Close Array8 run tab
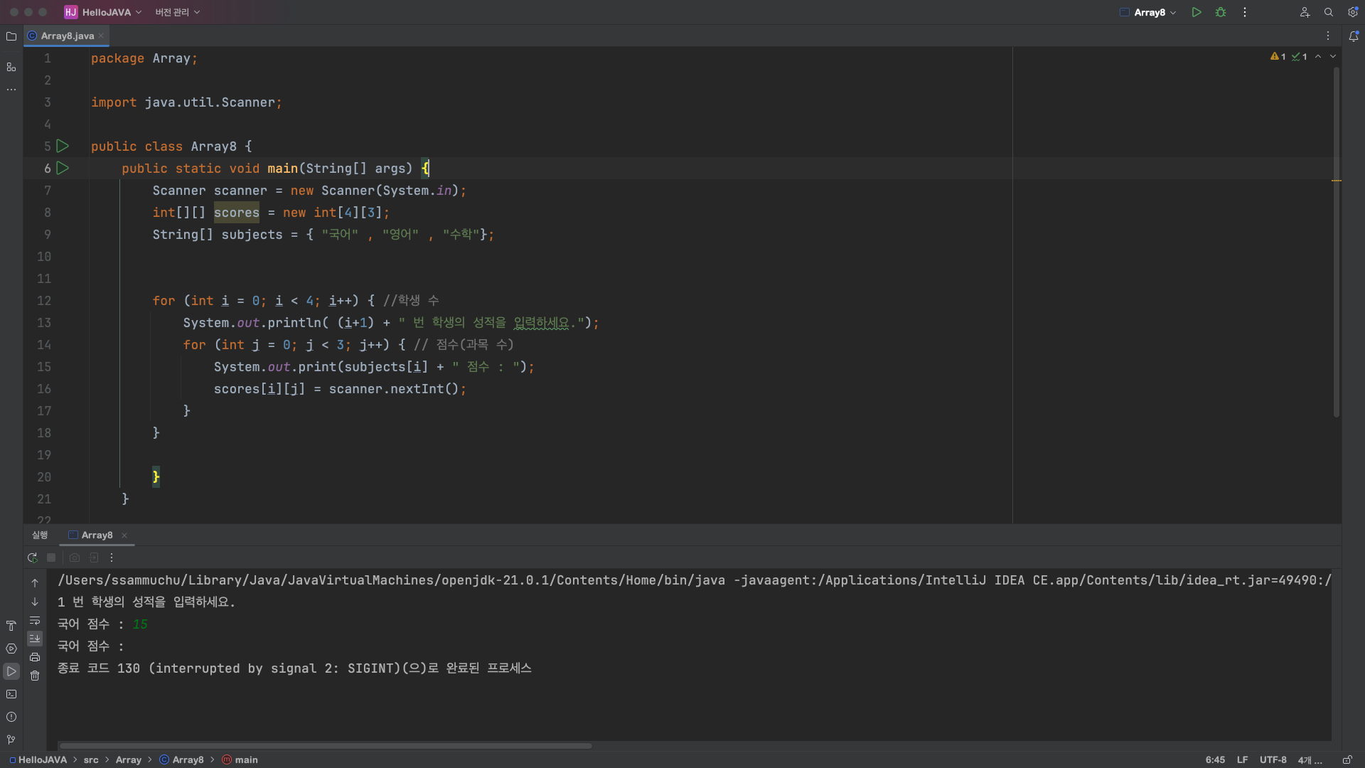The image size is (1365, 768). click(x=124, y=535)
